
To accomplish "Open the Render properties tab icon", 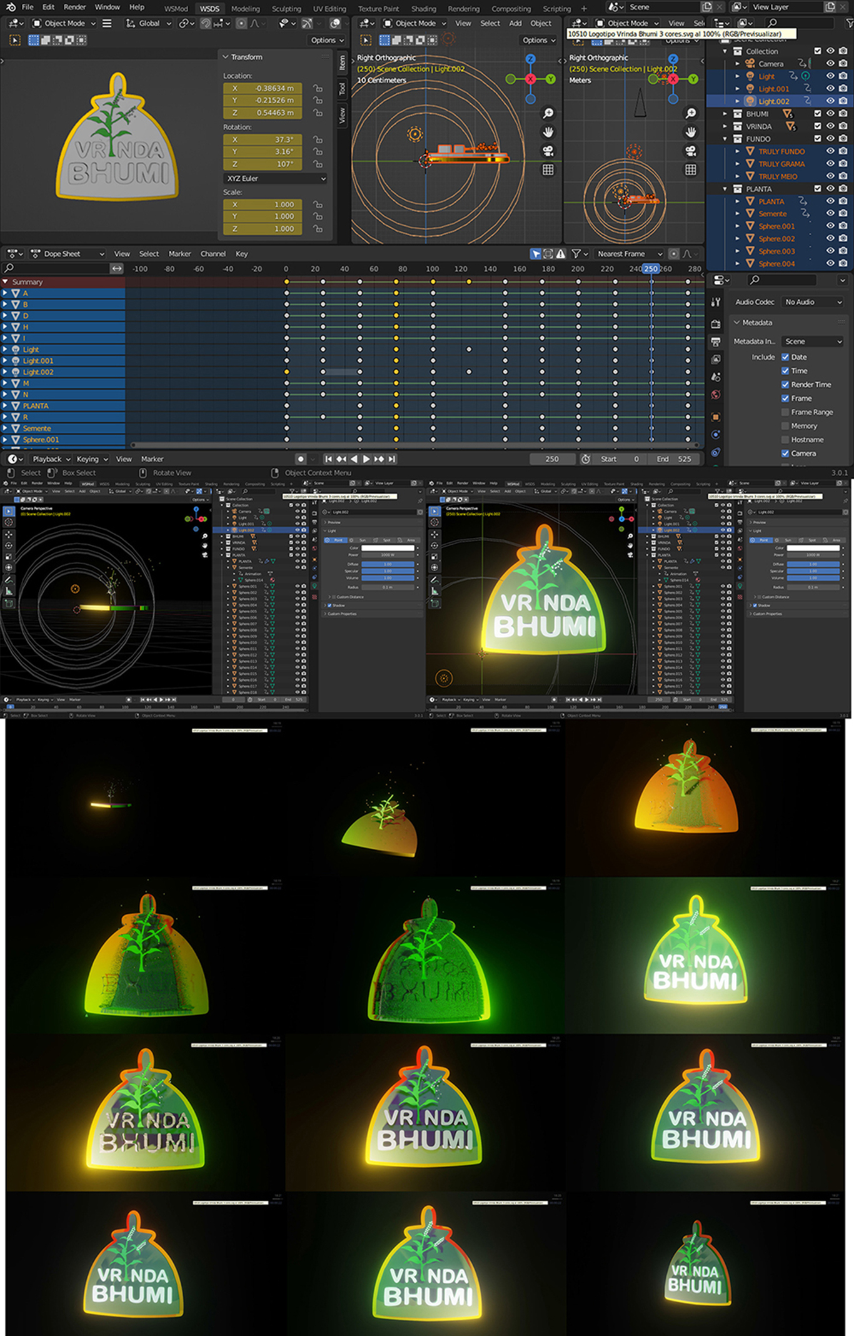I will [x=716, y=324].
